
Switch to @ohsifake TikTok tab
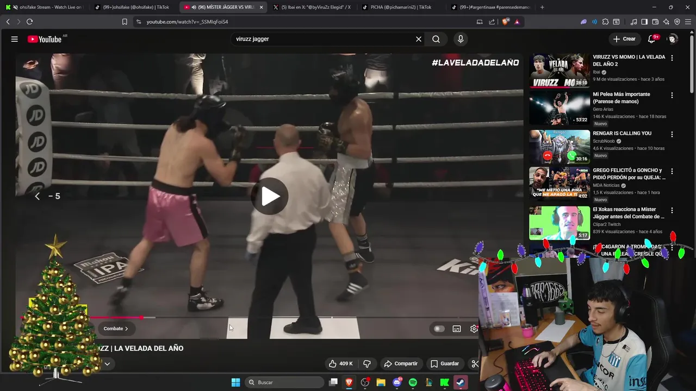click(133, 7)
